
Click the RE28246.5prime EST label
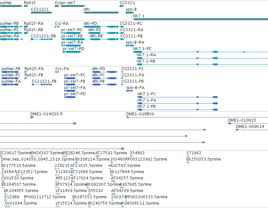tap(79, 153)
